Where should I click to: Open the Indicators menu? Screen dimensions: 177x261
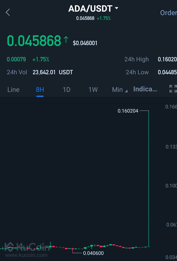(145, 89)
